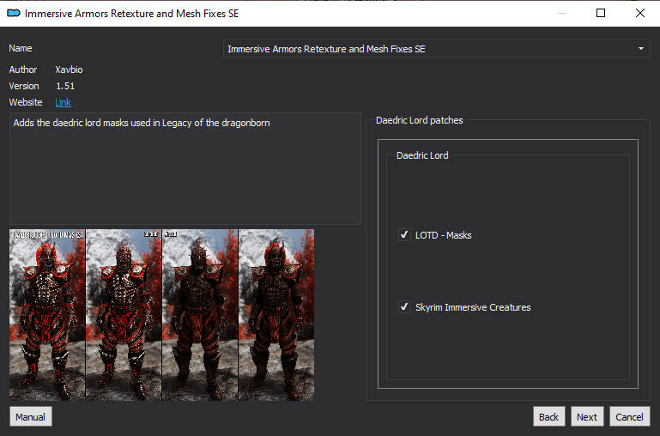Click the Manual button
The image size is (660, 436).
click(30, 416)
